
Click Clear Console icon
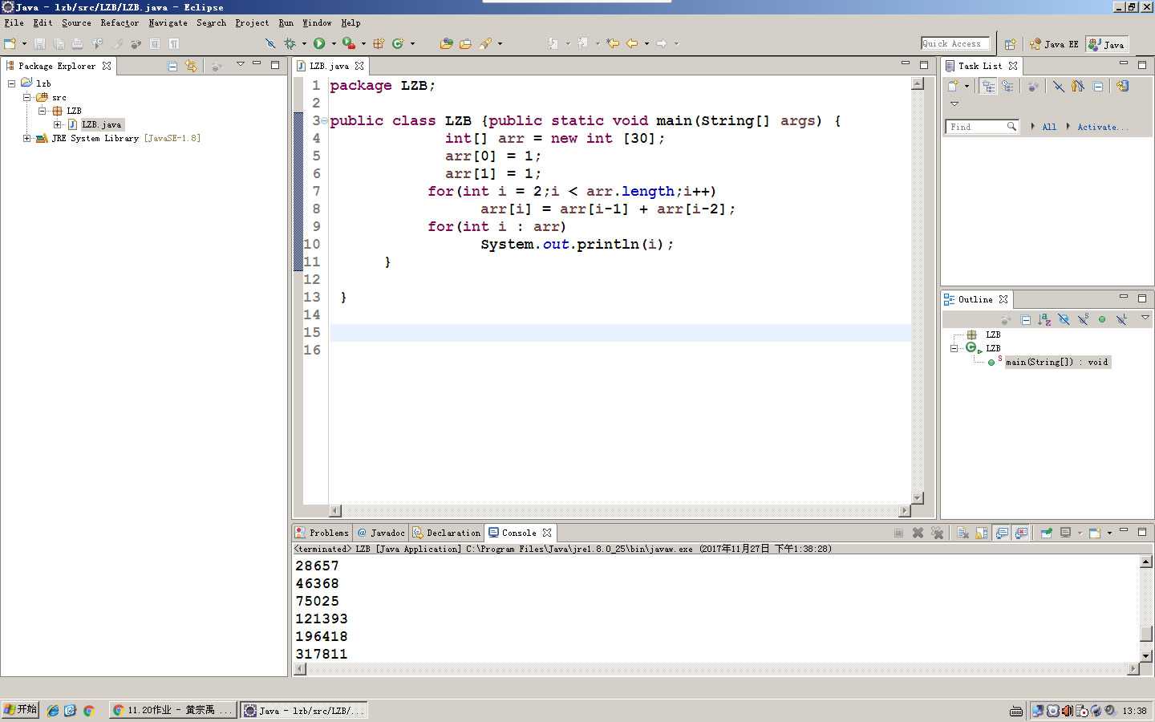962,533
